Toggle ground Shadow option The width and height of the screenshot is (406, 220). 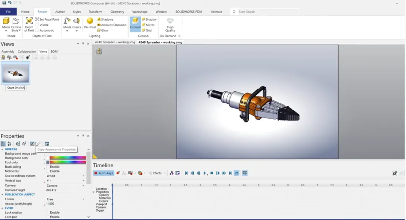(x=149, y=19)
